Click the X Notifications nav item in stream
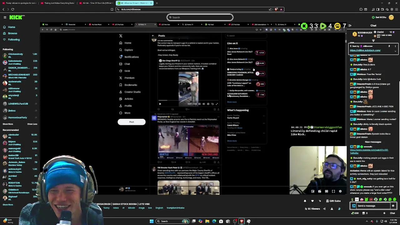 (129, 57)
